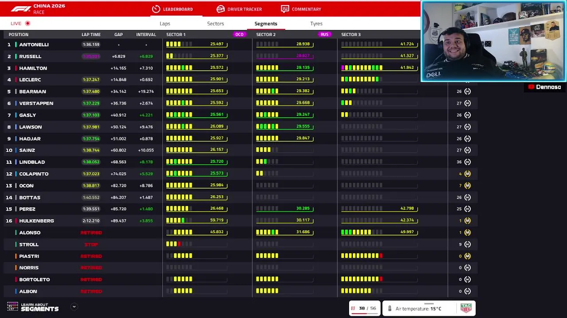This screenshot has height=318, width=567.
Task: Click Sainz's hard tyre icon
Action: [x=467, y=150]
